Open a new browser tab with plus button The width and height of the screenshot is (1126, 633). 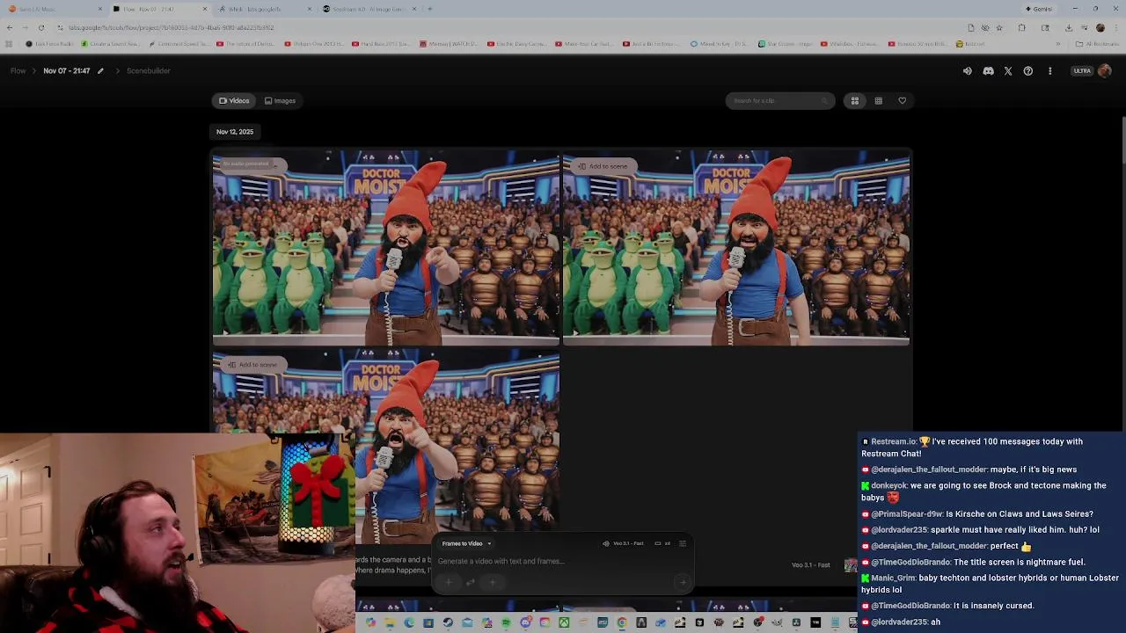point(430,9)
